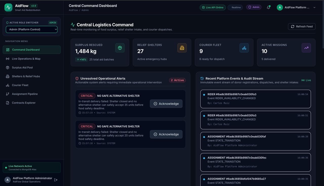This screenshot has height=186, width=324.
Task: Click the +14% growth badge
Action: click(x=81, y=59)
